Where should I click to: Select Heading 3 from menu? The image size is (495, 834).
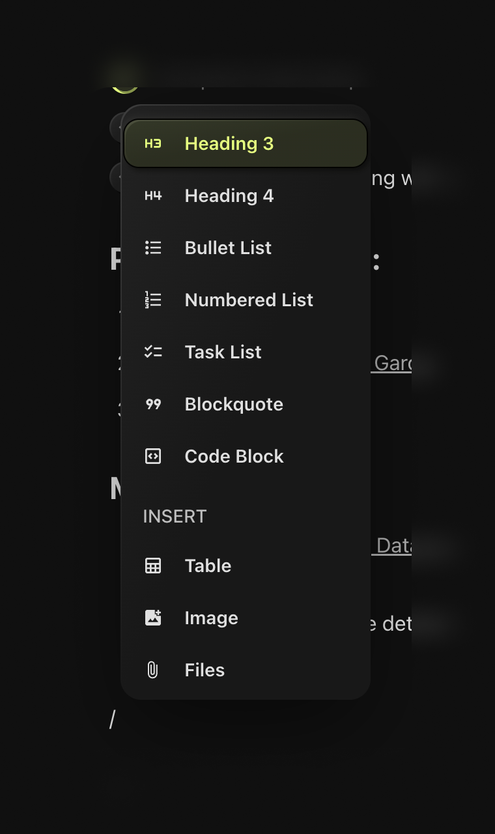[229, 144]
